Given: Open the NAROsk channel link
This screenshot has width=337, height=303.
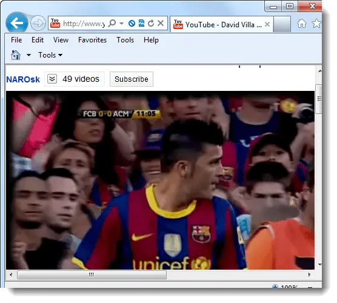Looking at the screenshot, I should coord(23,79).
